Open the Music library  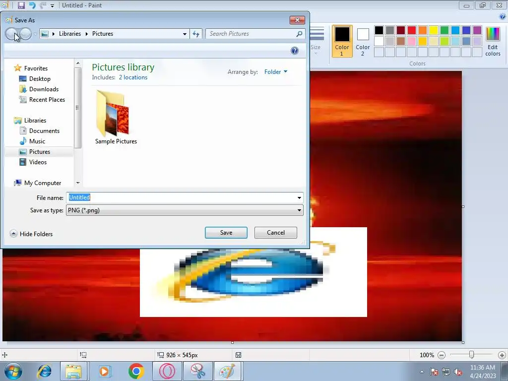click(37, 141)
